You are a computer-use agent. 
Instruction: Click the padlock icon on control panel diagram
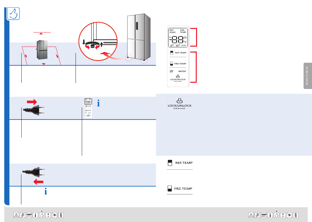(x=178, y=77)
